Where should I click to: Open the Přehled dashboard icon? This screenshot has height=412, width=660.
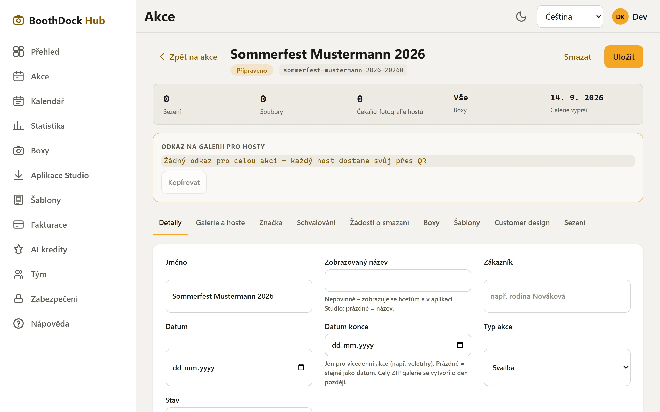tap(18, 51)
